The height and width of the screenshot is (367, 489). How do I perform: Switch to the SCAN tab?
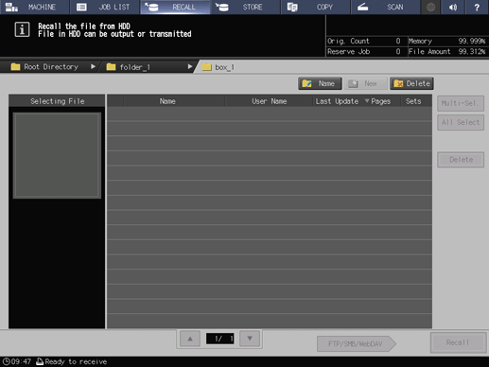pos(386,7)
